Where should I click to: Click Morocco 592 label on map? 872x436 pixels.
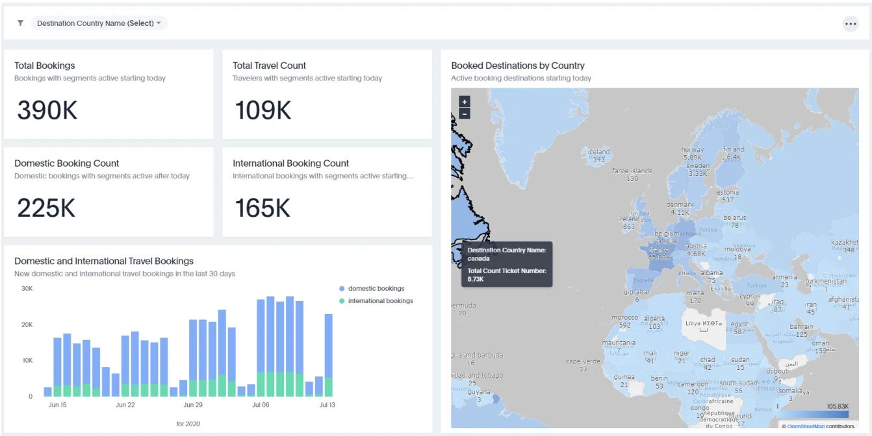click(625, 321)
